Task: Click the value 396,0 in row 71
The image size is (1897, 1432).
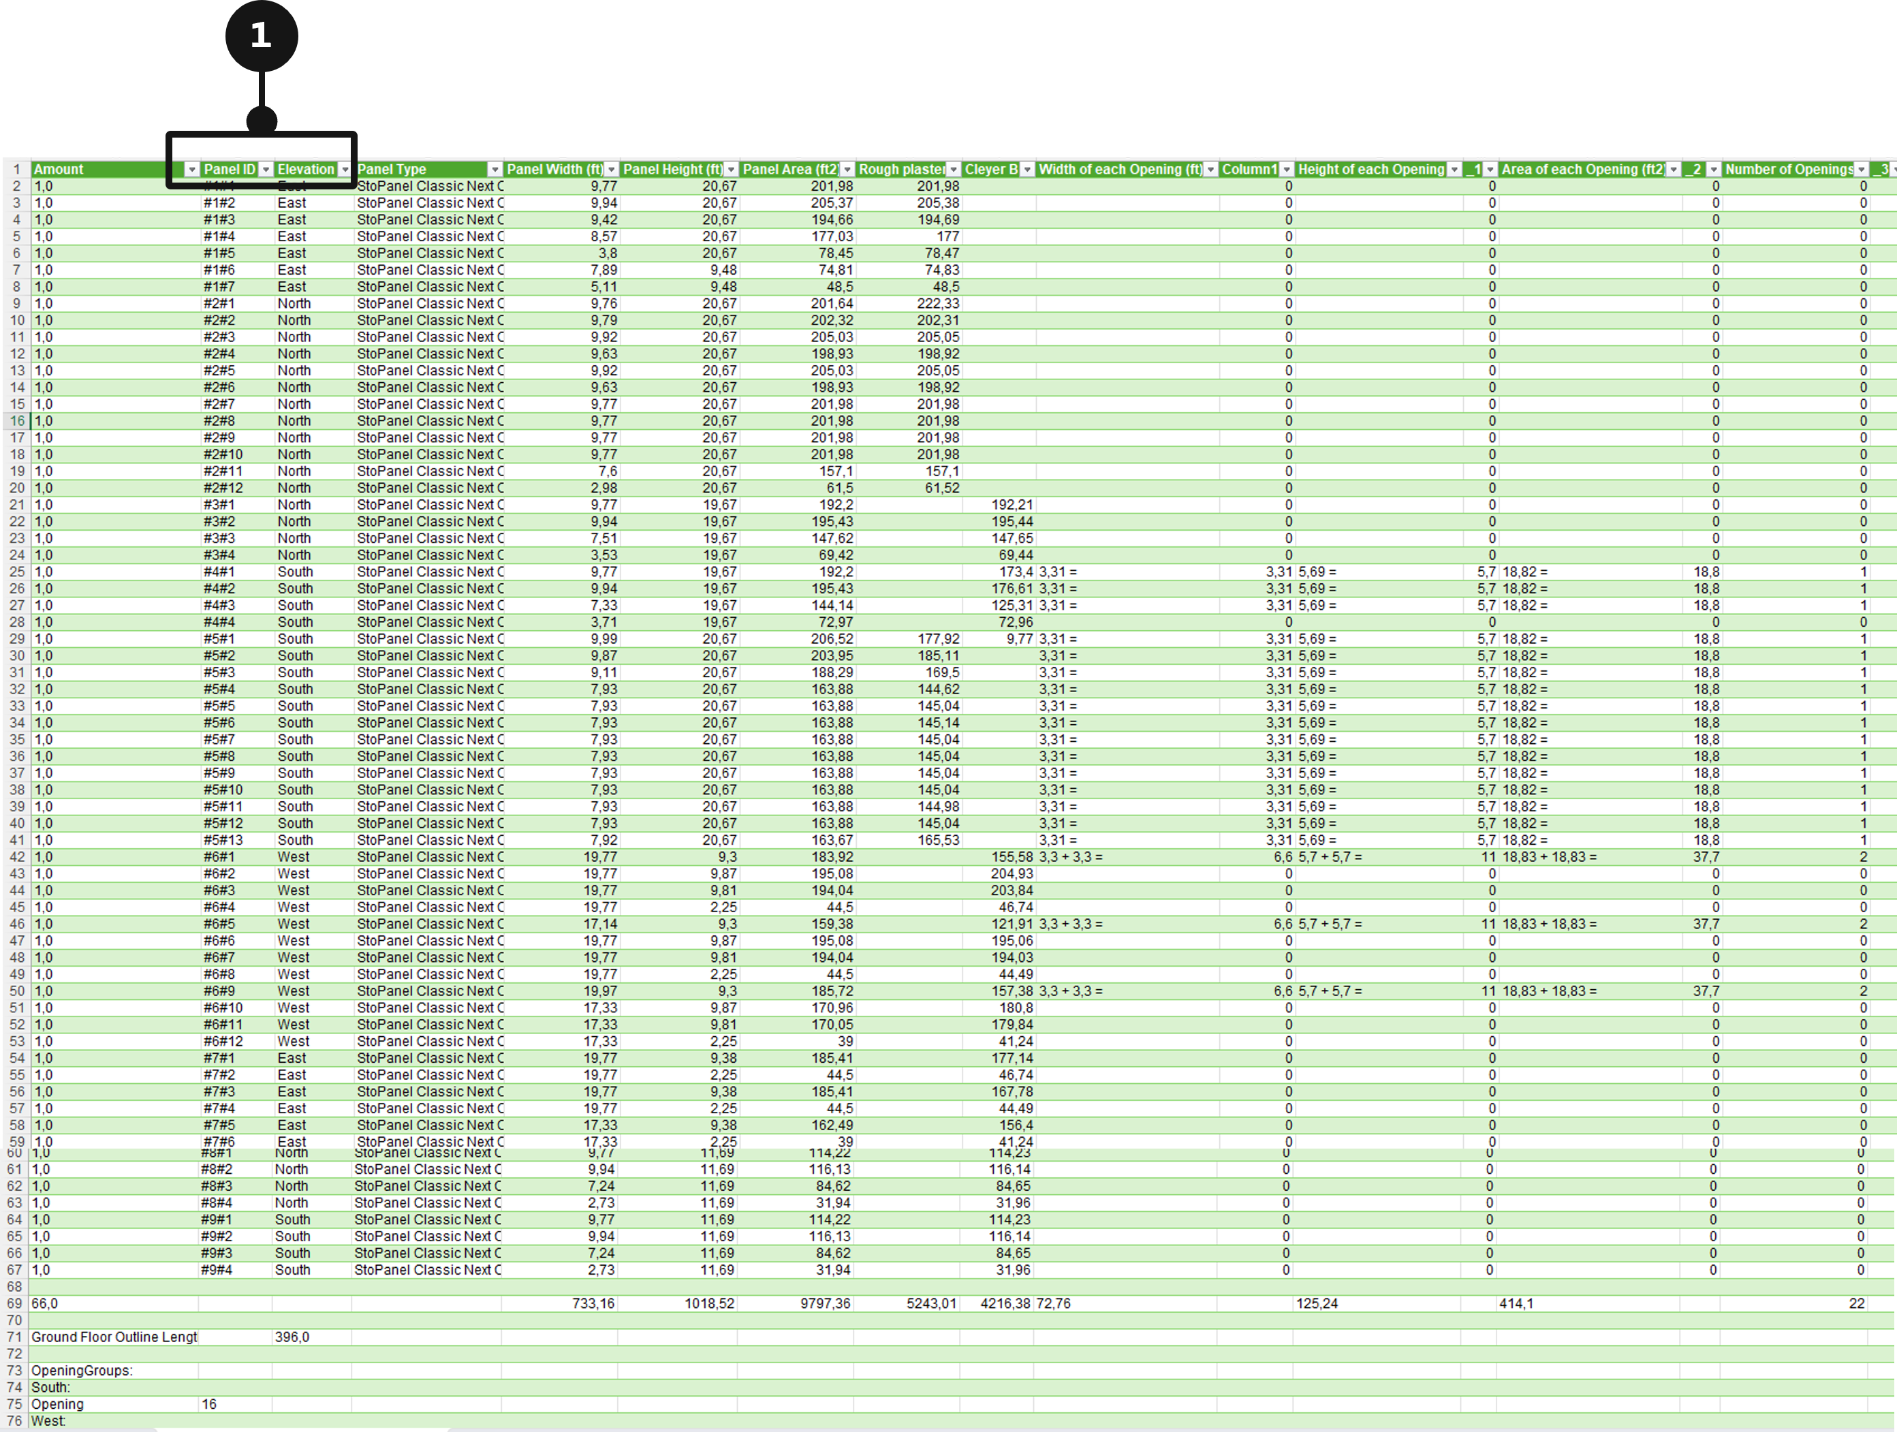Action: point(311,1338)
